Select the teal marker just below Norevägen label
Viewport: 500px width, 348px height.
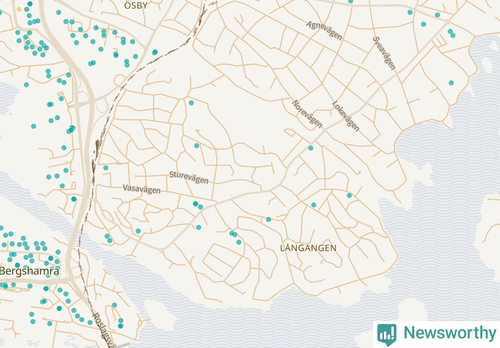coord(311,148)
